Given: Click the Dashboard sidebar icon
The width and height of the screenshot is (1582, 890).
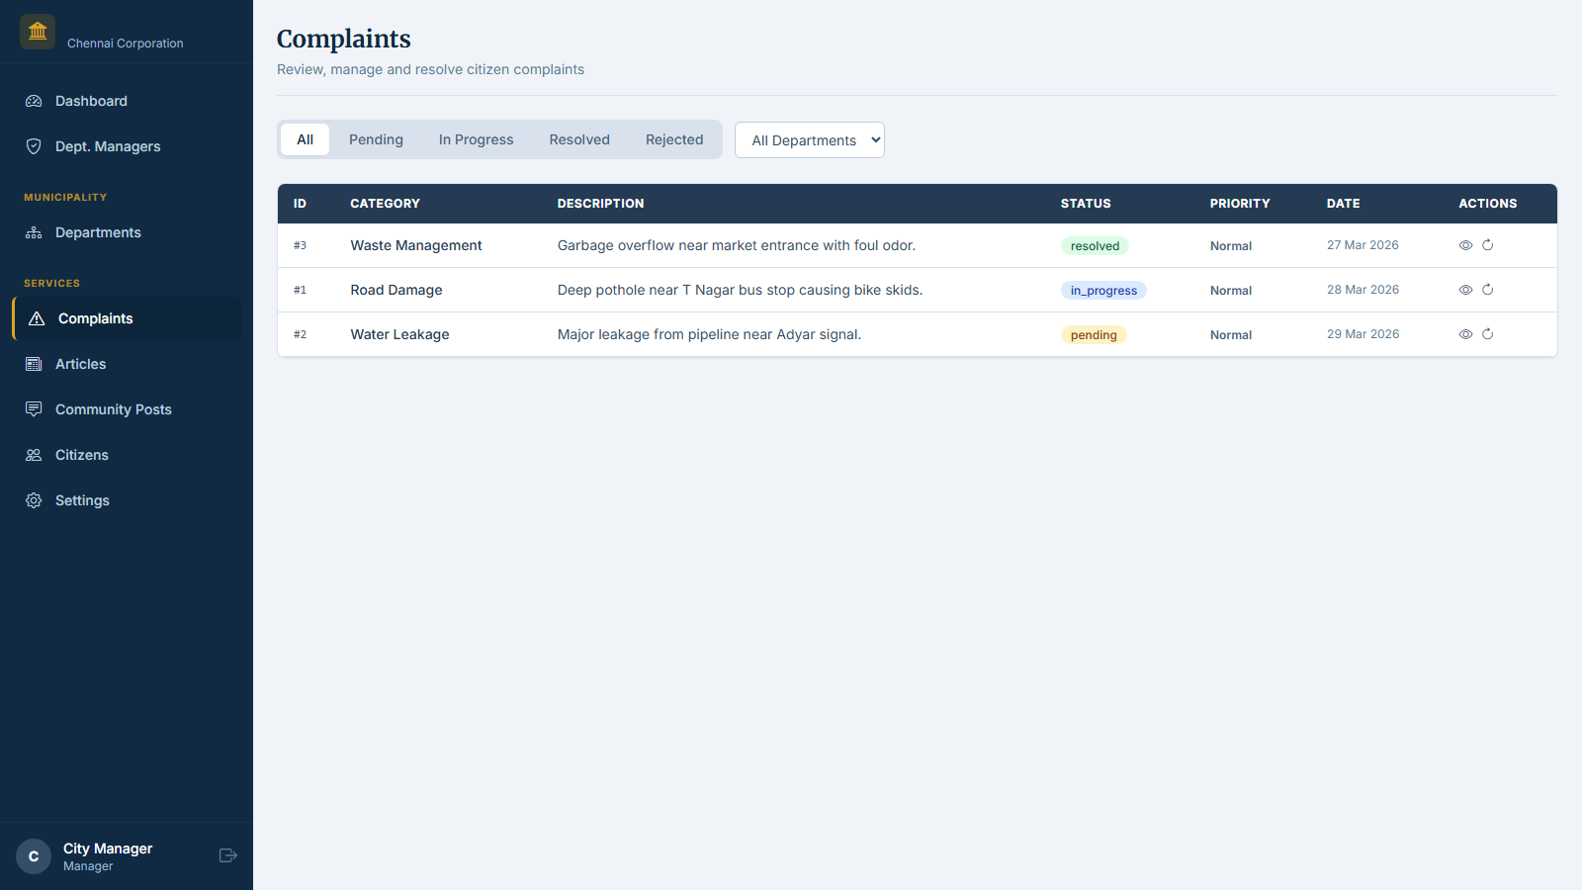Looking at the screenshot, I should [x=33, y=101].
